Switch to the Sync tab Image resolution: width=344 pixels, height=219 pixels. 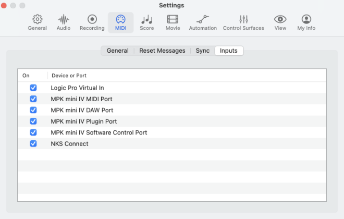click(203, 51)
